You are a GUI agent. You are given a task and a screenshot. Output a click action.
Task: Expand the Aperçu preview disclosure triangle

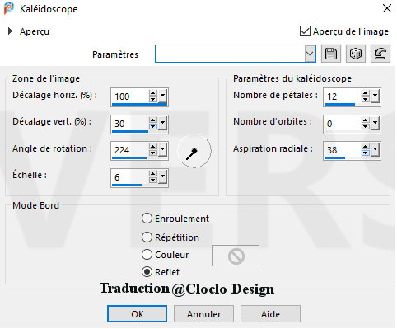coord(10,31)
